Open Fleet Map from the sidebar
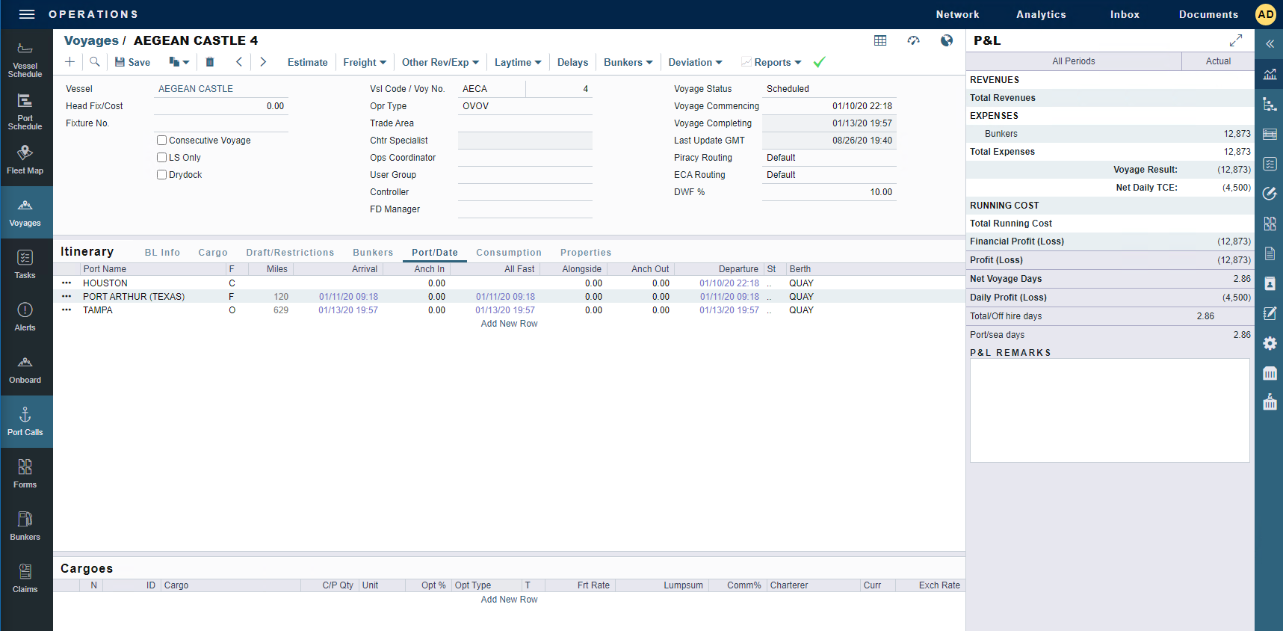 tap(25, 159)
